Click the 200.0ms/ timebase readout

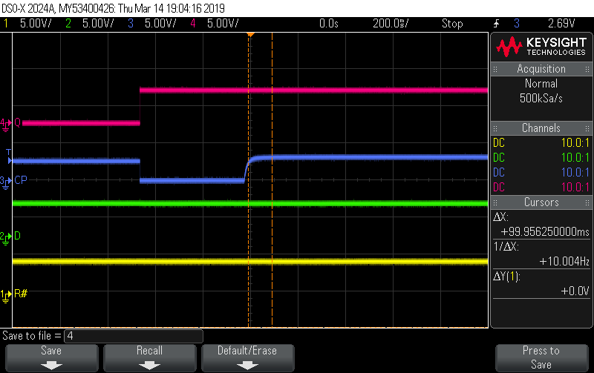click(x=391, y=24)
